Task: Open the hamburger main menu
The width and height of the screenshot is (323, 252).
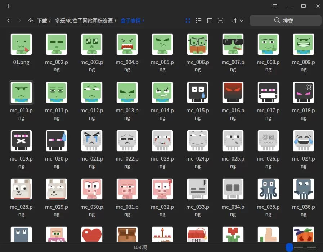Action: tap(275, 6)
